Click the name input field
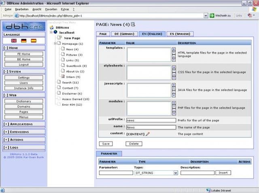Screen dimensions: 259x193 [151, 127]
